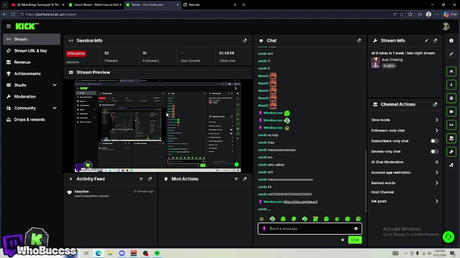460x258 pixels.
Task: Open Discord from the taskbar
Action: [x=122, y=253]
